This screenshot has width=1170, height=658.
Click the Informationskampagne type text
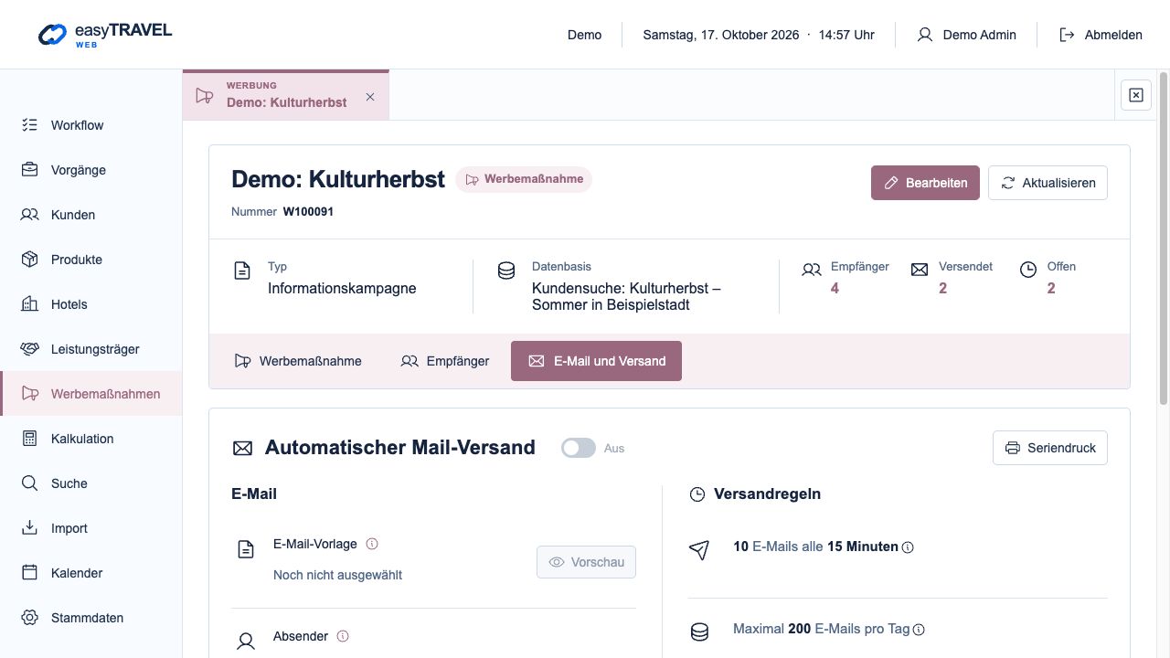point(342,289)
